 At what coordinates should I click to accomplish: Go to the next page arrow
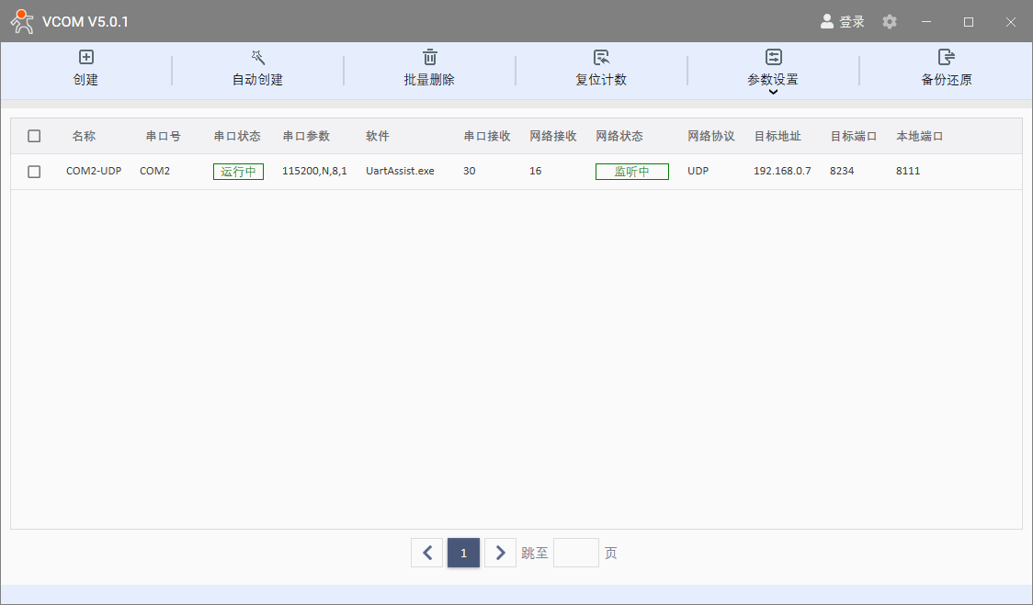500,553
